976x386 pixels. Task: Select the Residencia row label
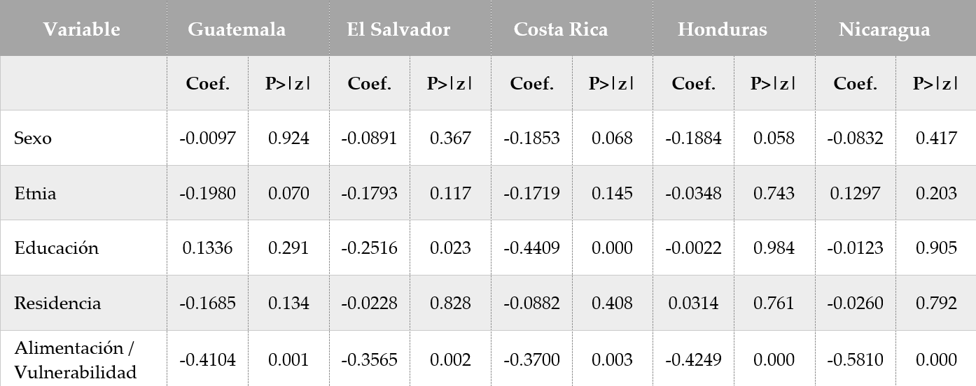point(57,303)
